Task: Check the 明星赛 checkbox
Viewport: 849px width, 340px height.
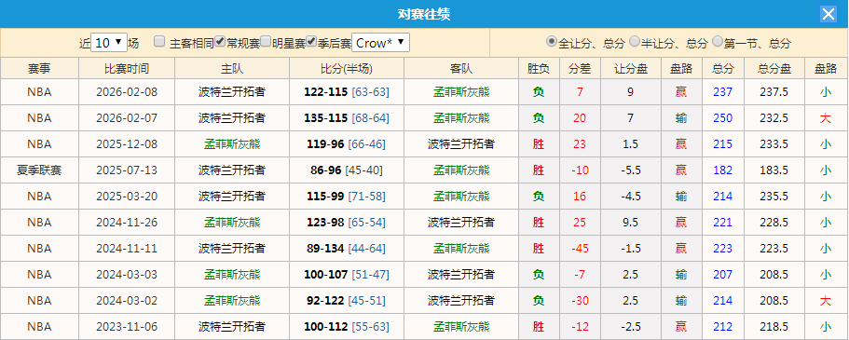Action: click(266, 42)
